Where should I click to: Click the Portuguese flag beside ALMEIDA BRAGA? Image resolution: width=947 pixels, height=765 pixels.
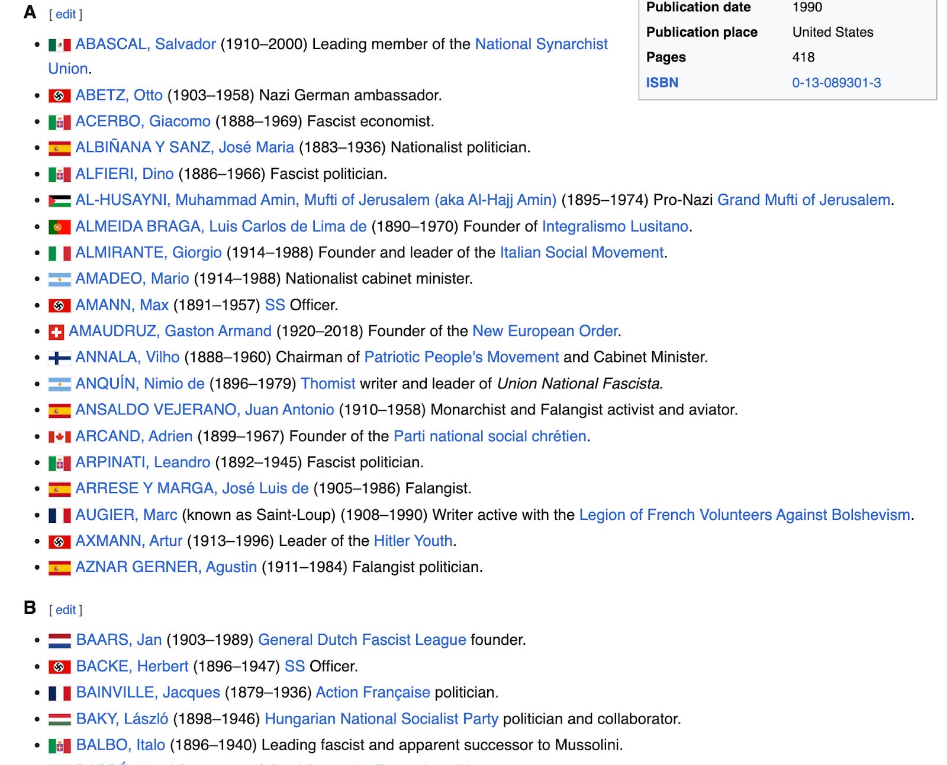(x=59, y=227)
